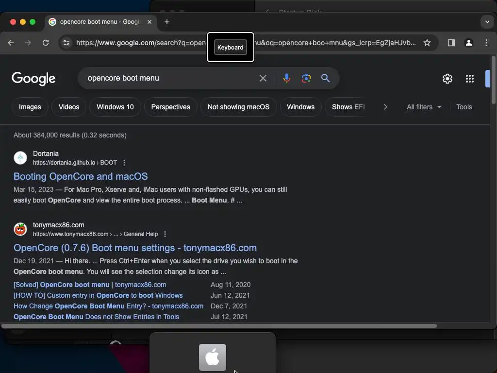Close the opencore boot menu tab
Image resolution: width=497 pixels, height=373 pixels.
(x=149, y=22)
